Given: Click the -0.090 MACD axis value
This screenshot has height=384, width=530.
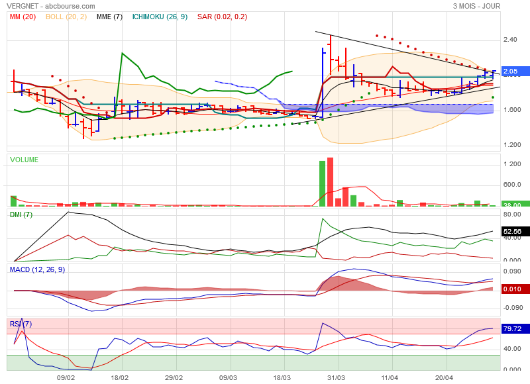Looking at the screenshot, I should tap(513, 308).
